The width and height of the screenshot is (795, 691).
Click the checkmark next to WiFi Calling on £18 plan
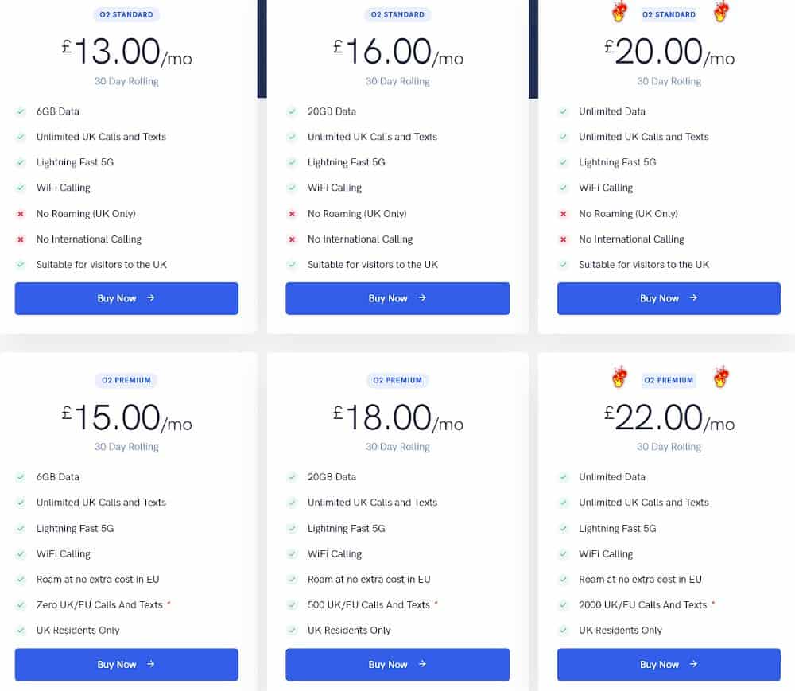[292, 553]
